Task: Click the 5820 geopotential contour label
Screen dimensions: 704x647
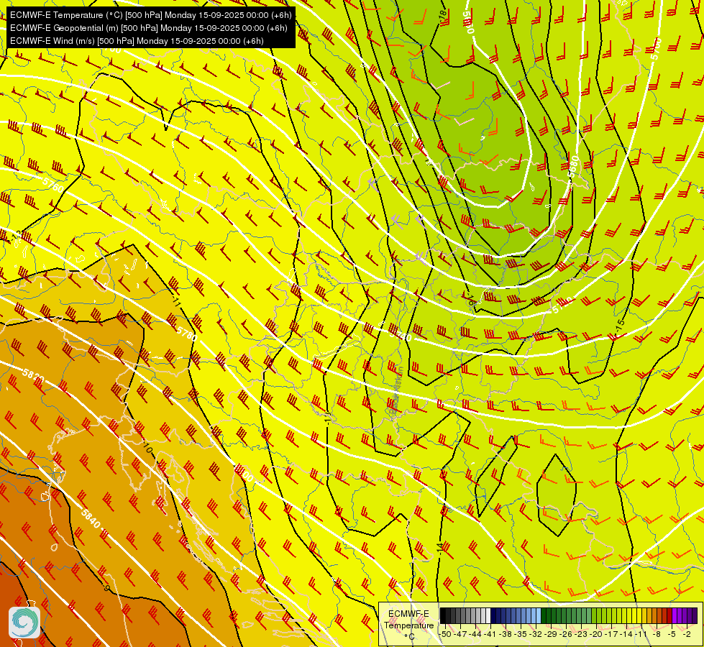Action: tap(34, 375)
